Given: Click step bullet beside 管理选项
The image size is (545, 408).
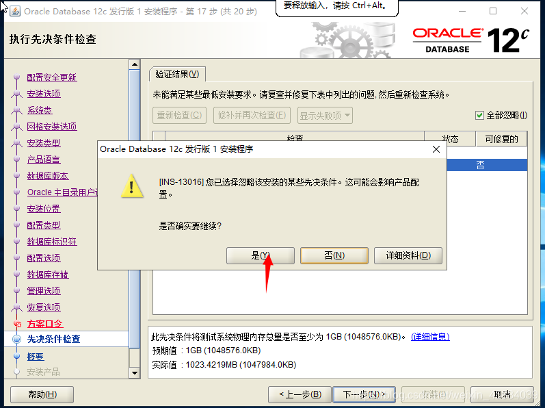Looking at the screenshot, I should [16, 290].
